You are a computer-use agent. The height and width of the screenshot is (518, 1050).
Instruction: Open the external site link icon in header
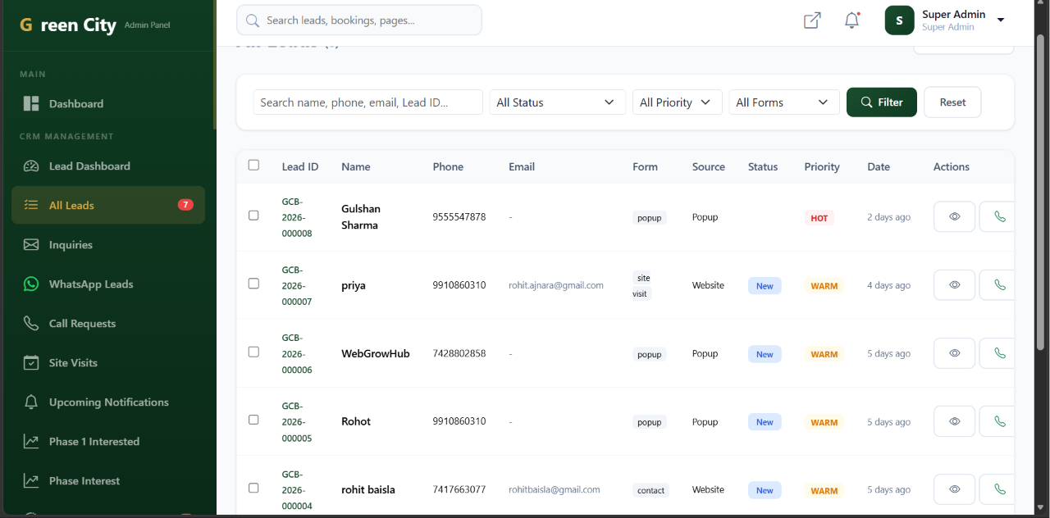click(812, 20)
